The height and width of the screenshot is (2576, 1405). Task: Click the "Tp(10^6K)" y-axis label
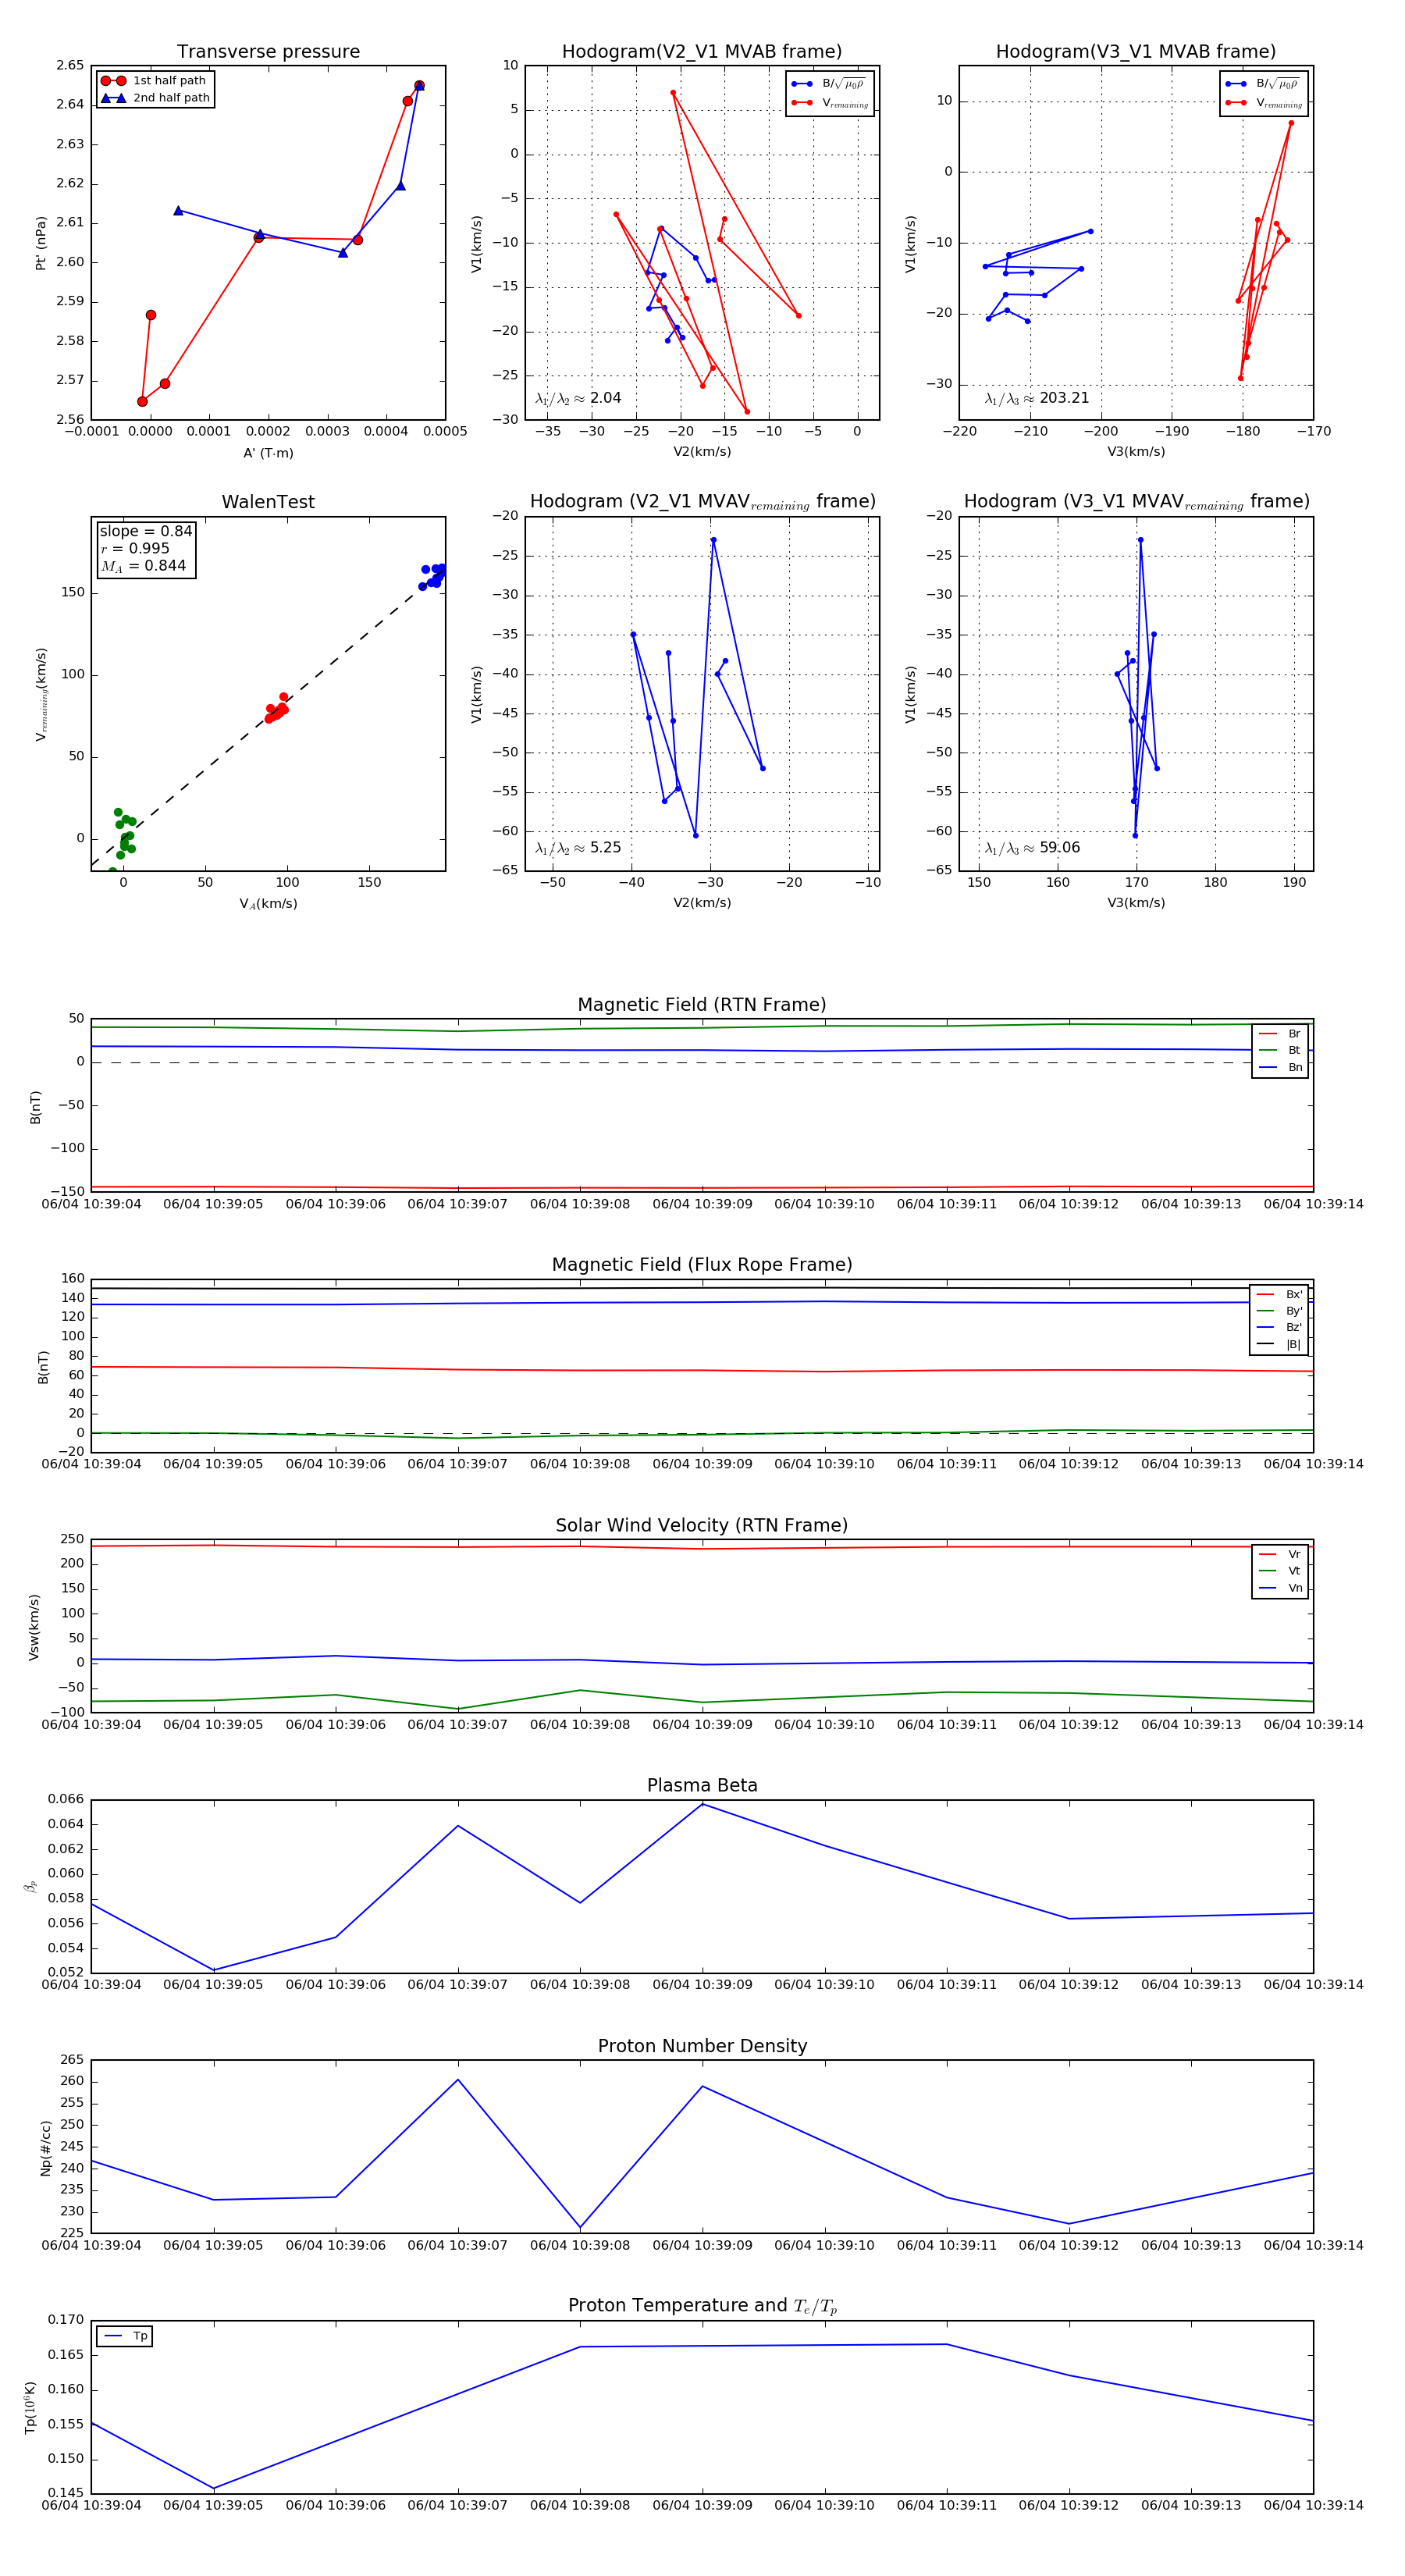click(x=30, y=2407)
